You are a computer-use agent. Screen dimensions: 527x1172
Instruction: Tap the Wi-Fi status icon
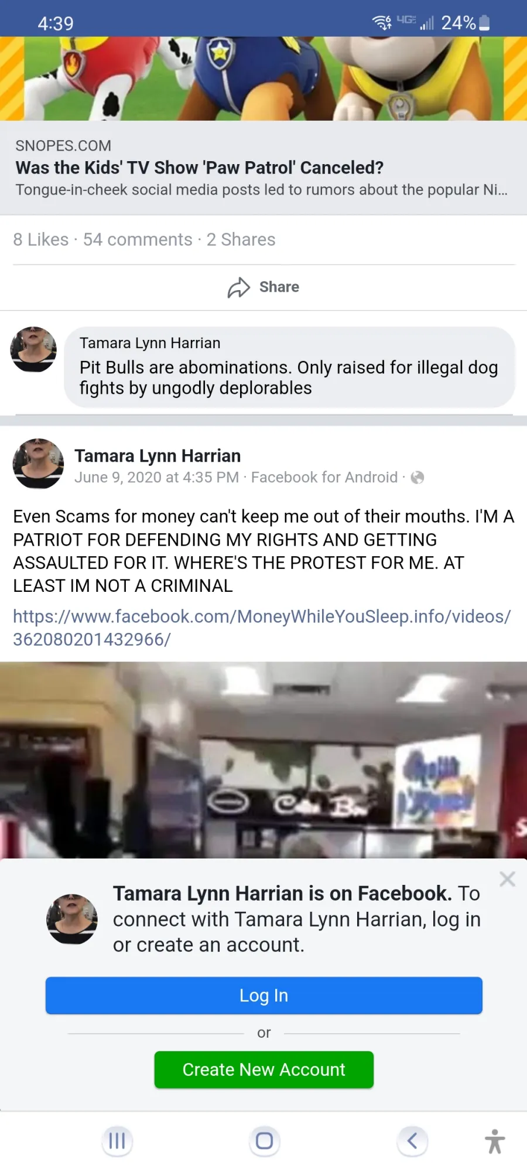pyautogui.click(x=382, y=23)
